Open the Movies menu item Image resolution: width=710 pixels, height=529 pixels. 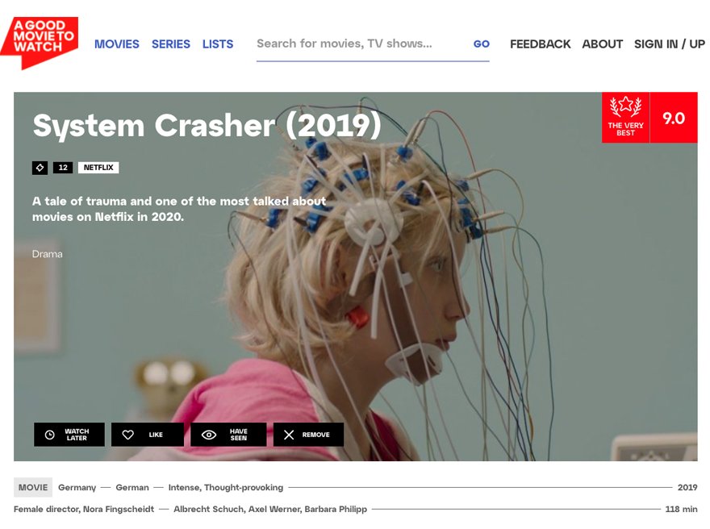coord(117,44)
